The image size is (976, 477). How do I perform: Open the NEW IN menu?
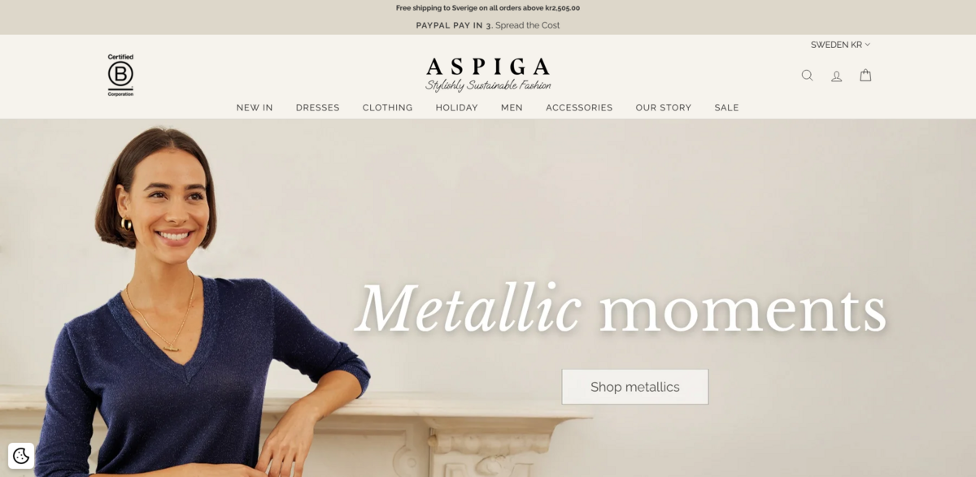(255, 107)
